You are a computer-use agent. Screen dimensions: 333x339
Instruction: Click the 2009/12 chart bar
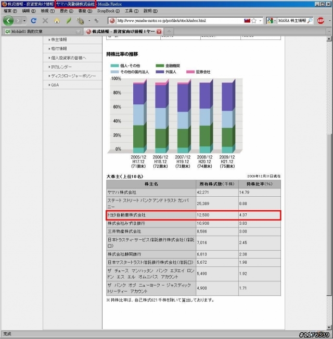(x=228, y=117)
